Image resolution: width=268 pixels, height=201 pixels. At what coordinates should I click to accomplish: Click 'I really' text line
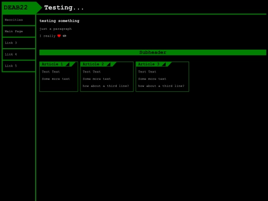48,36
